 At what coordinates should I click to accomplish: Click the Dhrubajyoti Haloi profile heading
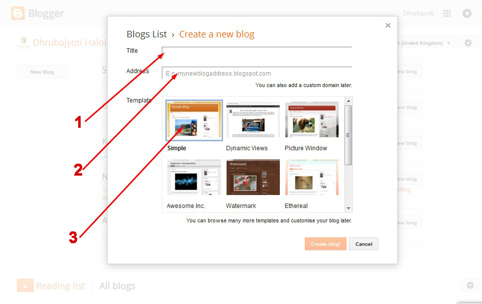pos(70,43)
